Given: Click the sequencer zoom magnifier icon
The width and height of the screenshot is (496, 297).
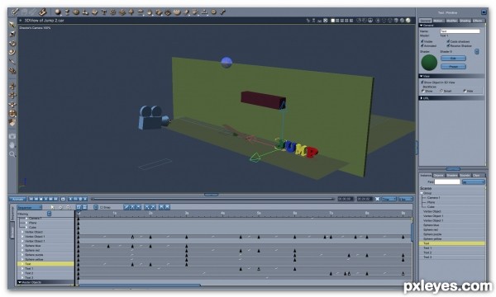Looking at the screenshot, I should 69,207.
